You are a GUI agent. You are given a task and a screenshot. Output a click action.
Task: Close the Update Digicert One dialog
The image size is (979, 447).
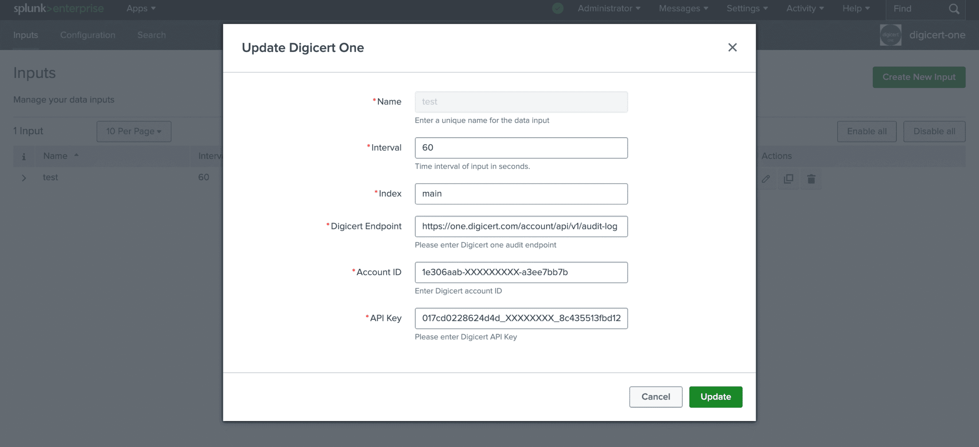point(732,47)
